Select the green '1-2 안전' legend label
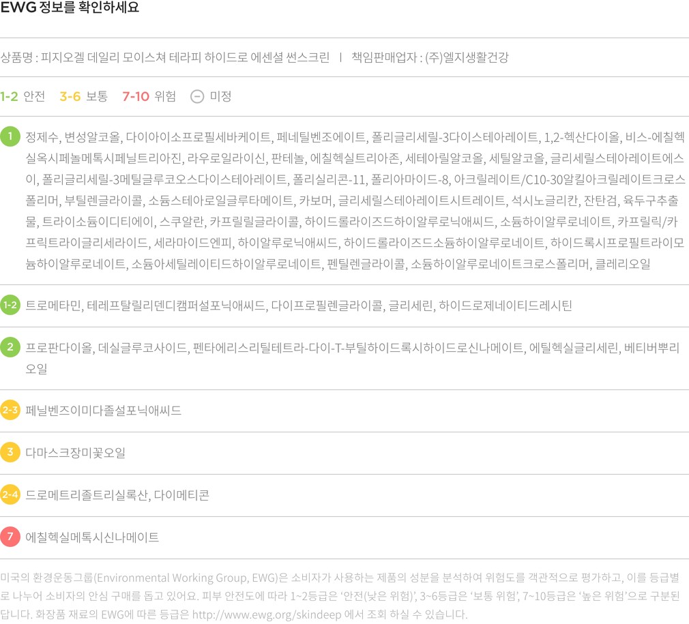This screenshot has width=689, height=624. point(23,96)
